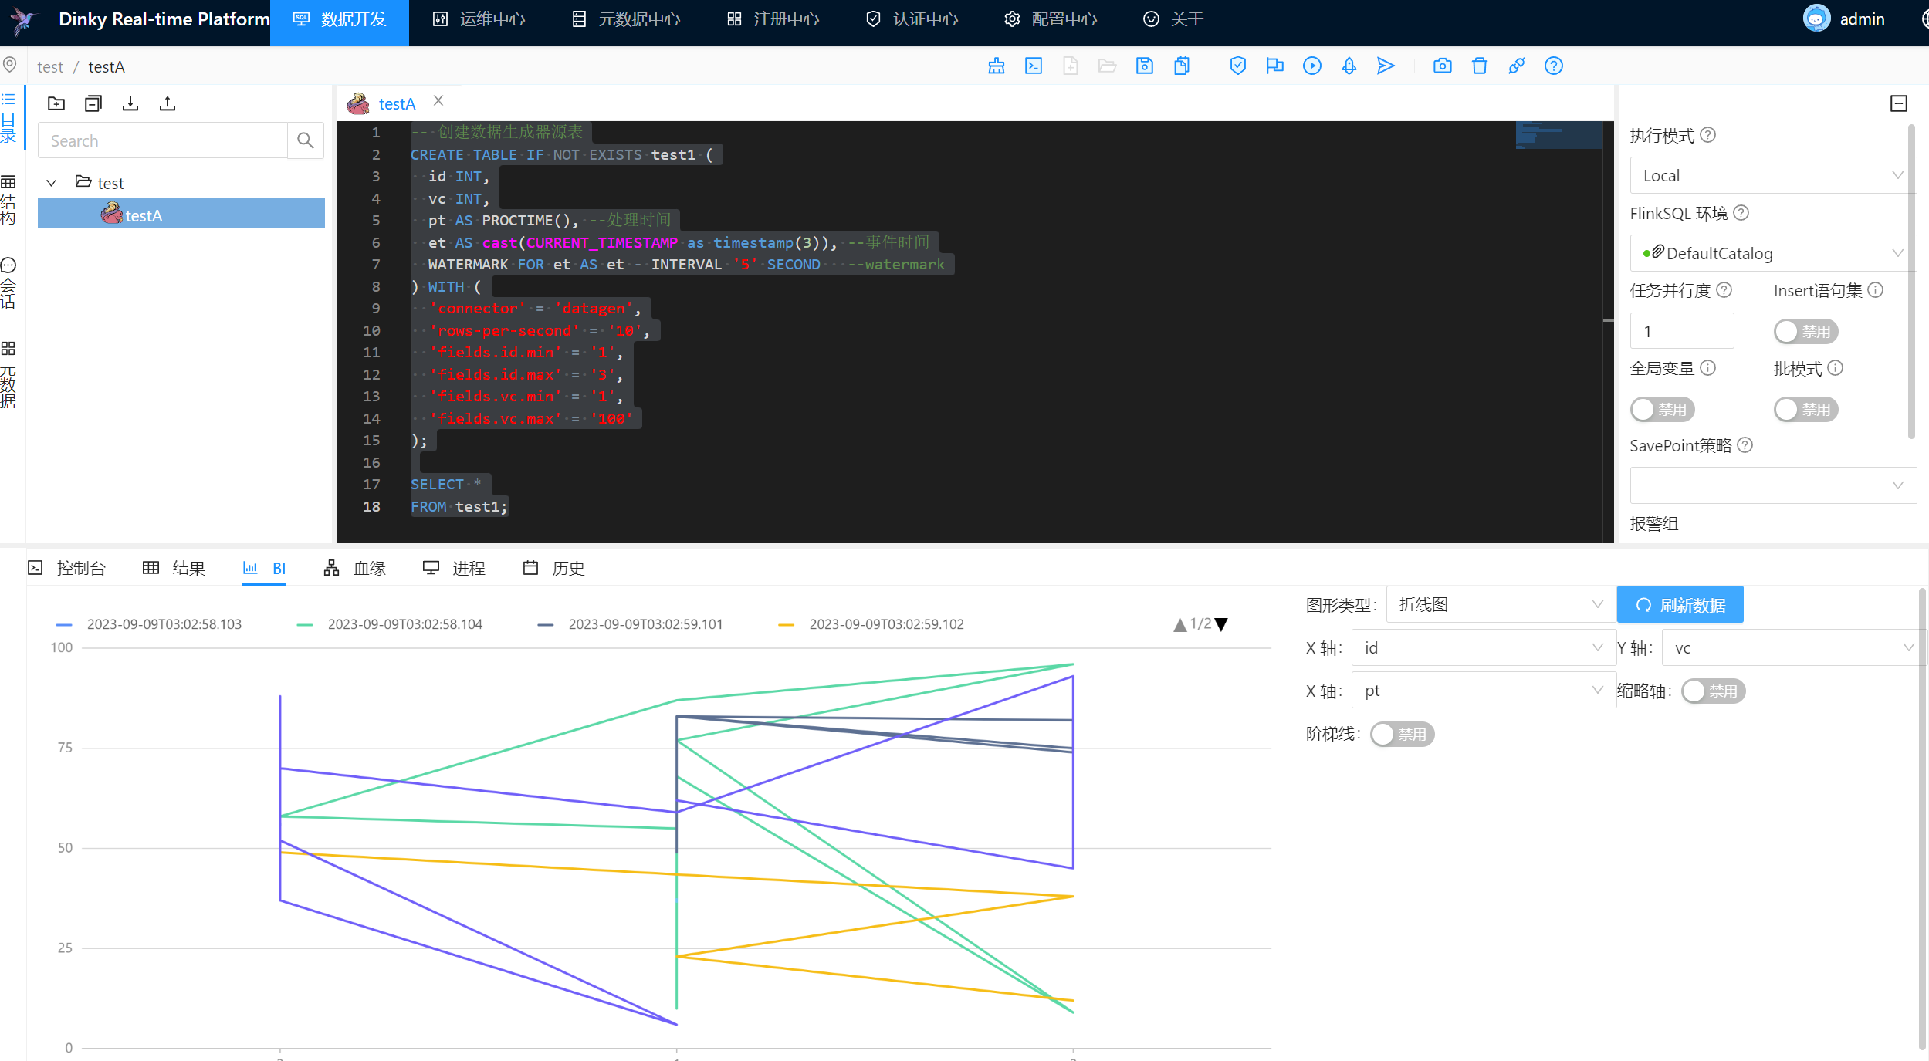
Task: Click the clipboard copy icon in the toolbar
Action: tap(1182, 66)
